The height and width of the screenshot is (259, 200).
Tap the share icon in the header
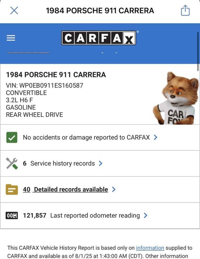[x=185, y=10]
